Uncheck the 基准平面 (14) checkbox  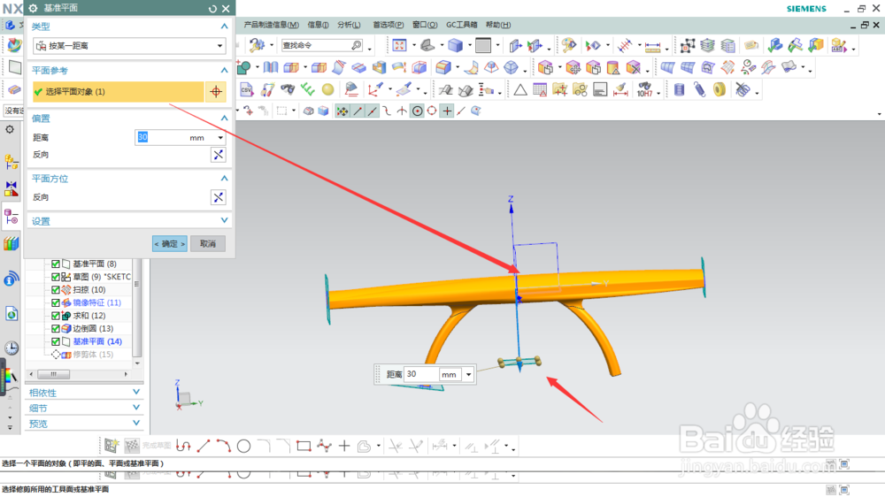click(55, 341)
